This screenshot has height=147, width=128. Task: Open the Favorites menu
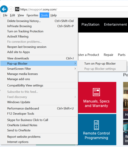coord(32,15)
